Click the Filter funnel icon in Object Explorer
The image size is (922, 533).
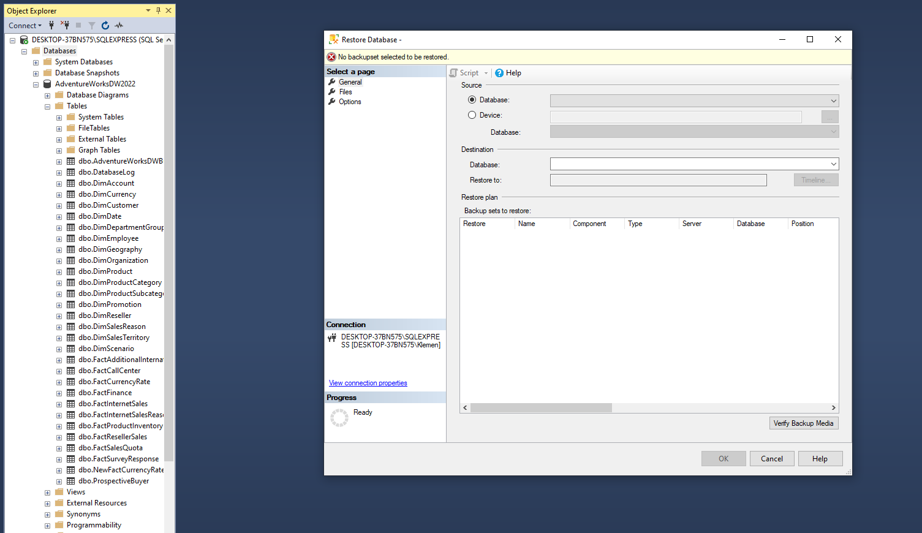point(92,25)
